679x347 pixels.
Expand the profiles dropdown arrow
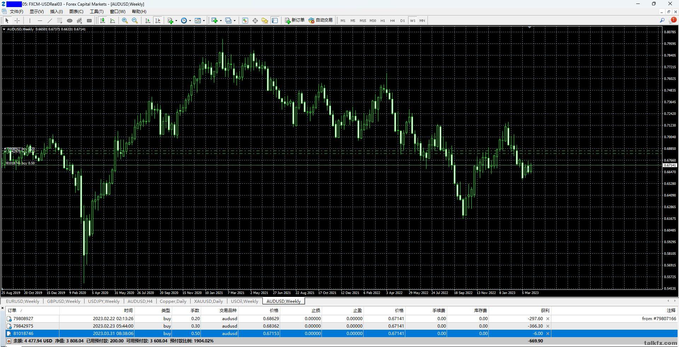234,20
